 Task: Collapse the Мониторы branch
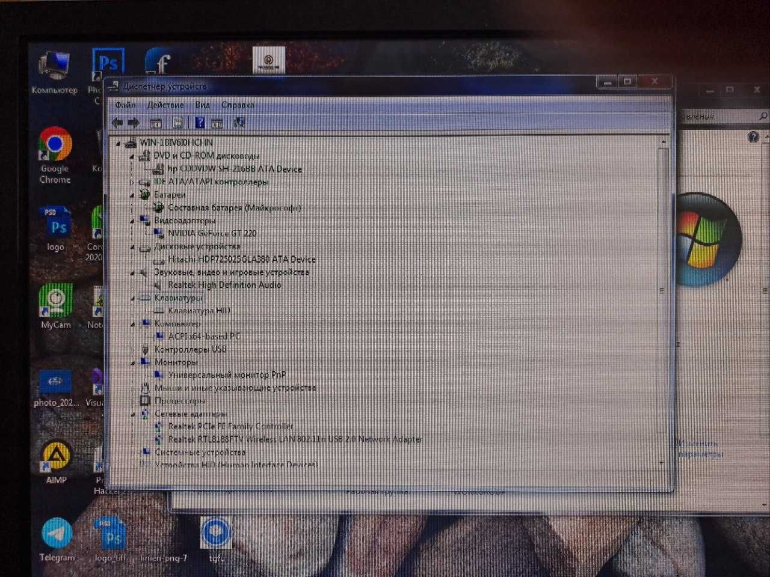(132, 362)
